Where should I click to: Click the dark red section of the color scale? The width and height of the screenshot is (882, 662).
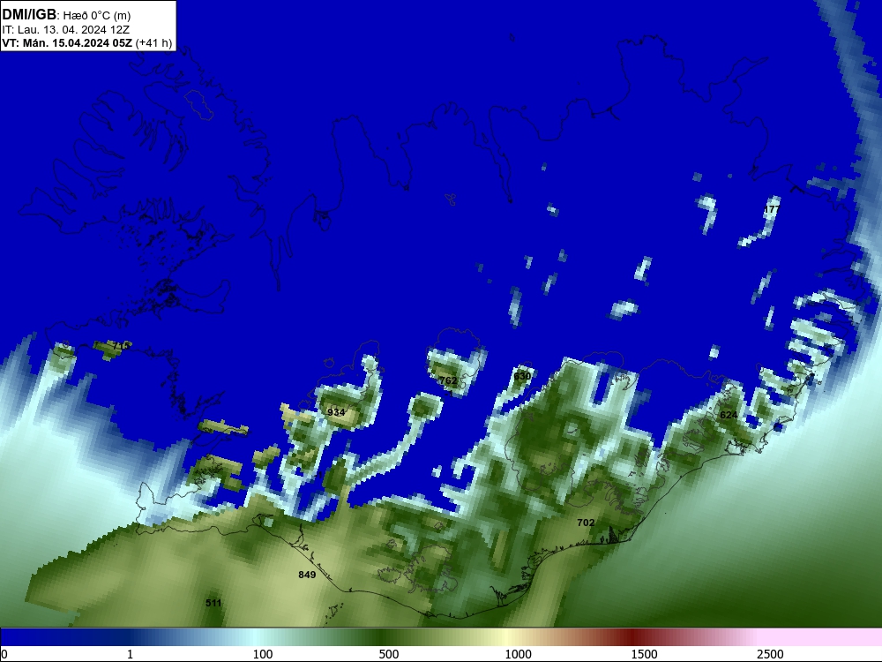point(632,637)
